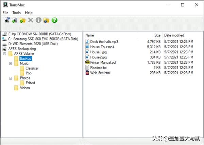Click the Classical folder icon
204x145 pixels.
(x=22, y=68)
